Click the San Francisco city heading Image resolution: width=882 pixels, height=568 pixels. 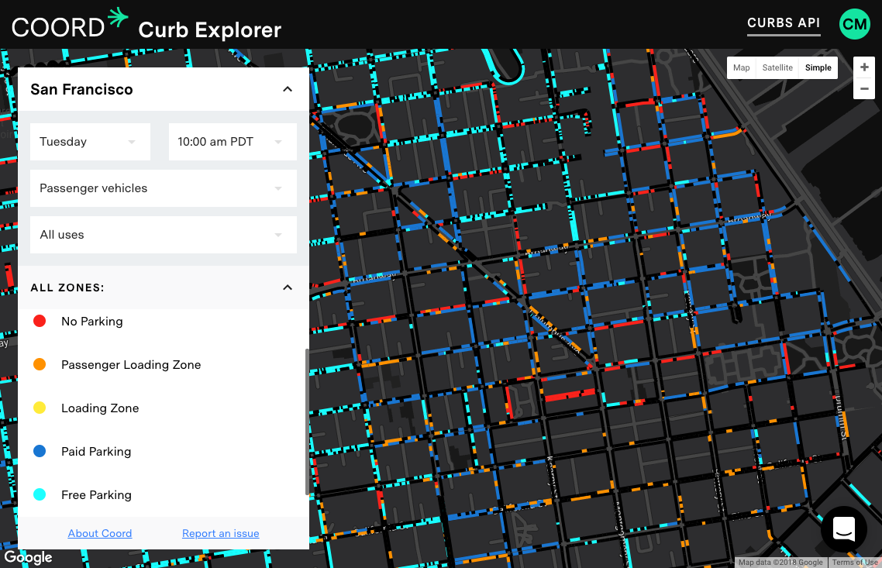coord(81,89)
